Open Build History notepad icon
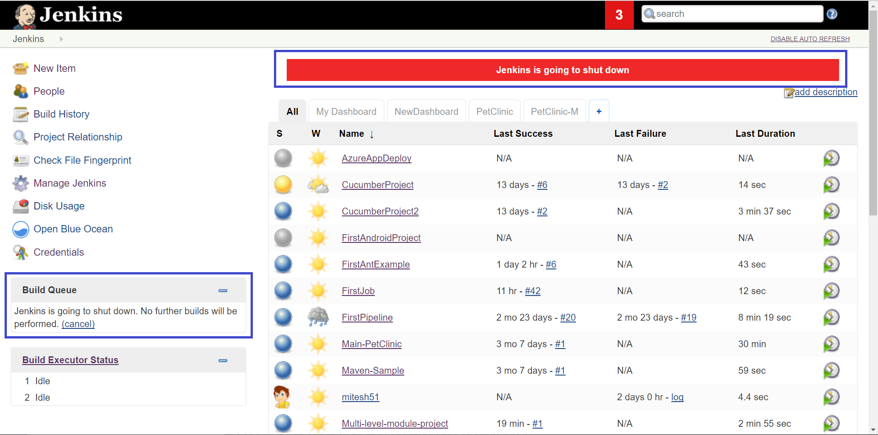Image resolution: width=878 pixels, height=435 pixels. pos(21,114)
